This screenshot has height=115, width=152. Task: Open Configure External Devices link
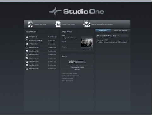point(71,76)
